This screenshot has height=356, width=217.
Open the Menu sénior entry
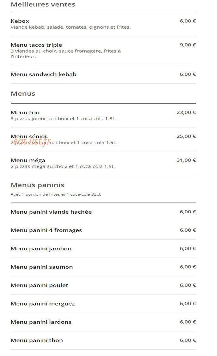[x=103, y=139]
